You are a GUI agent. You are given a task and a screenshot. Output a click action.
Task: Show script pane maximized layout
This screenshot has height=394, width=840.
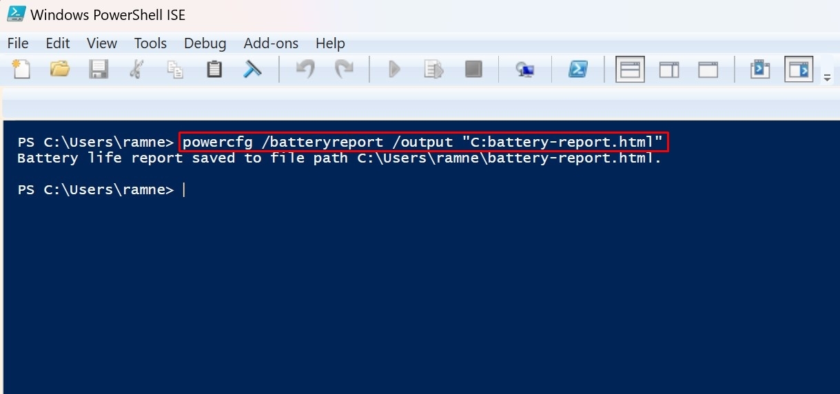pos(708,69)
